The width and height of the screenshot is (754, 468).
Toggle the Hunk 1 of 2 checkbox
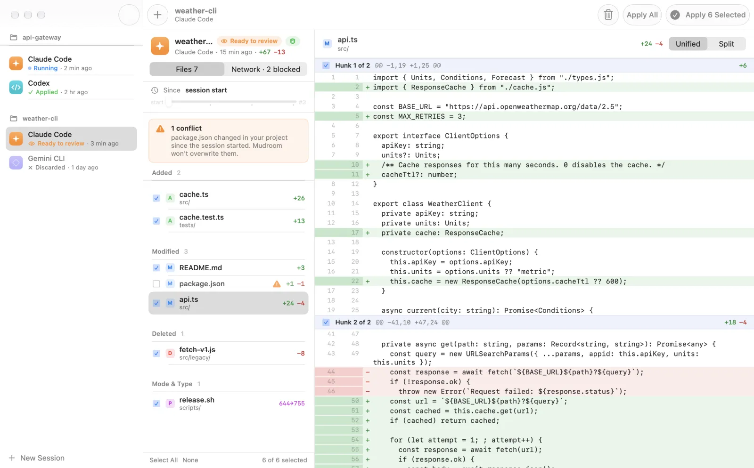[326, 65]
